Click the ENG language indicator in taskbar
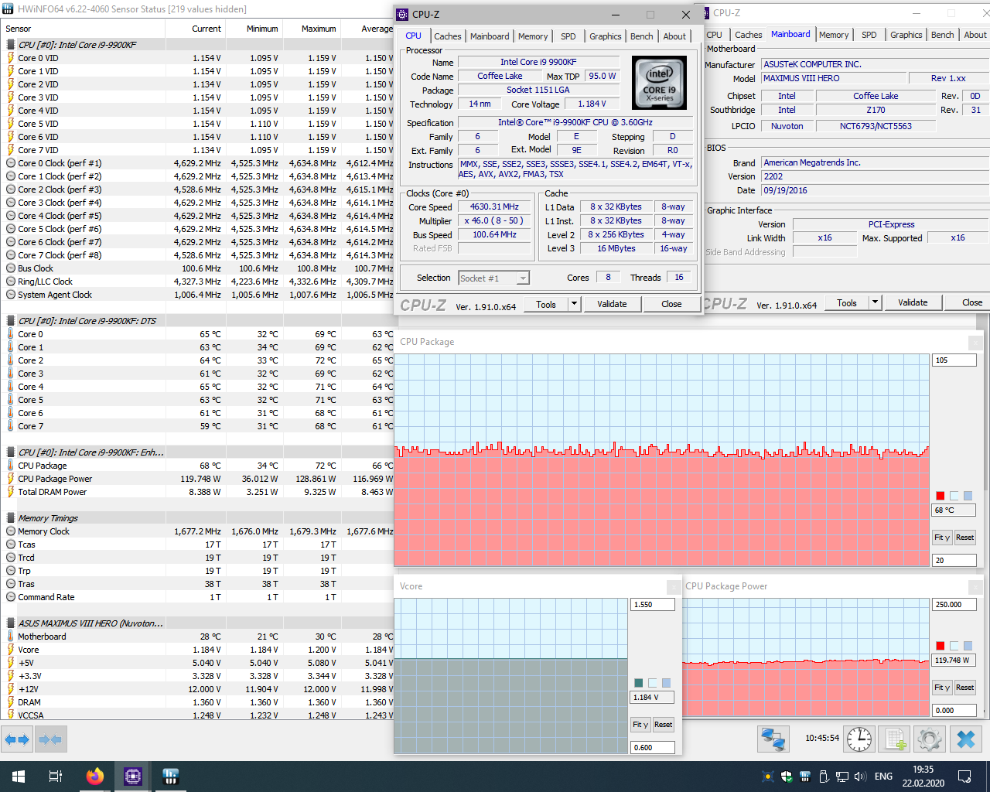This screenshot has width=990, height=792. pyautogui.click(x=883, y=777)
